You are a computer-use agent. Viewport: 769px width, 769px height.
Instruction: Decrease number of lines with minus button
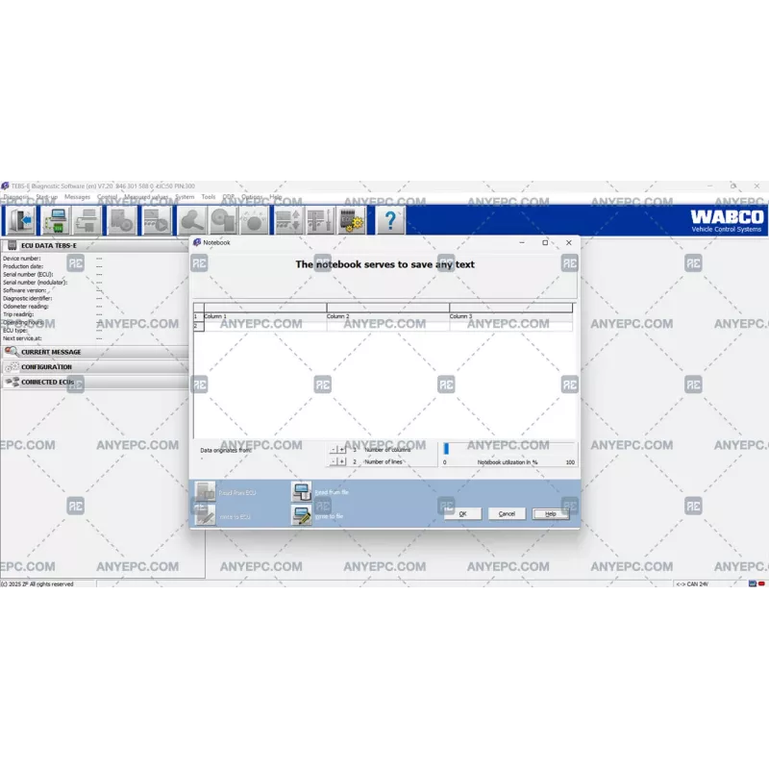[333, 461]
